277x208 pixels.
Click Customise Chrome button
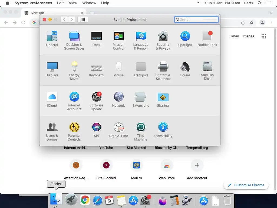pyautogui.click(x=246, y=185)
